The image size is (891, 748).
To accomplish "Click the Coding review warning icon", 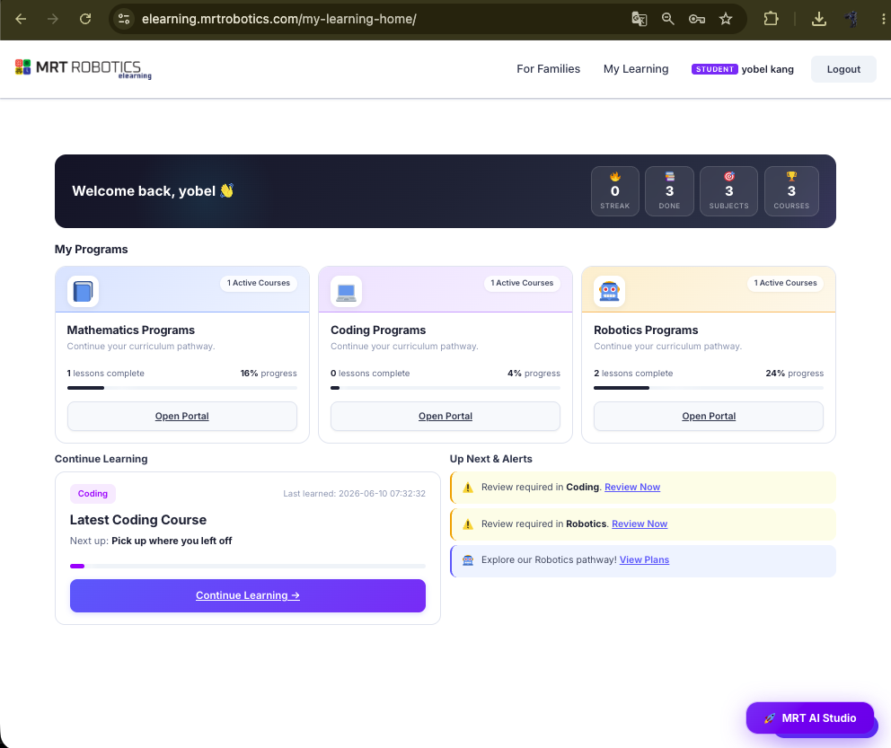I will [468, 488].
